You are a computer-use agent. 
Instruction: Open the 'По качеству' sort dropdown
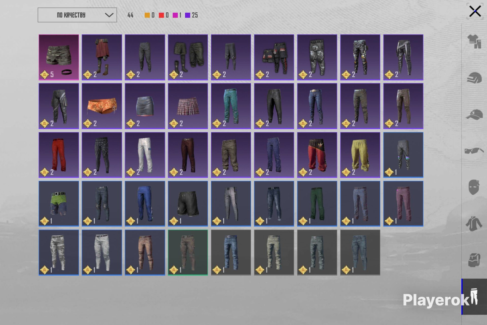[77, 15]
